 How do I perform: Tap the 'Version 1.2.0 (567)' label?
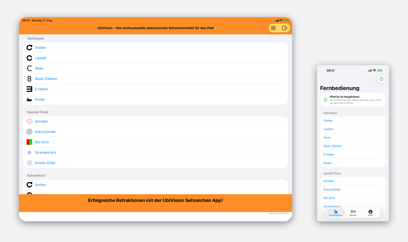coord(279,214)
